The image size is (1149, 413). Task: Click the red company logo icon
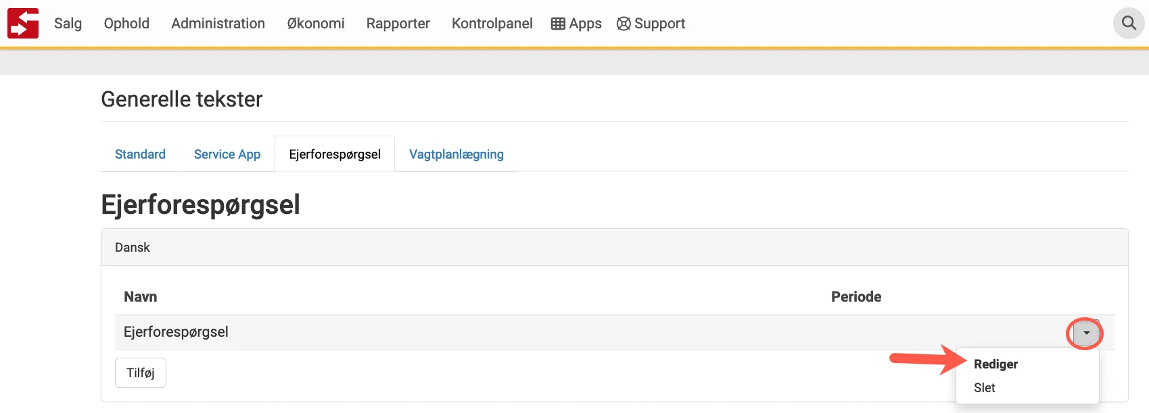pos(23,24)
